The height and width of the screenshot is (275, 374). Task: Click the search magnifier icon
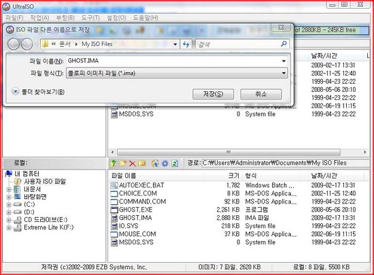[x=284, y=44]
